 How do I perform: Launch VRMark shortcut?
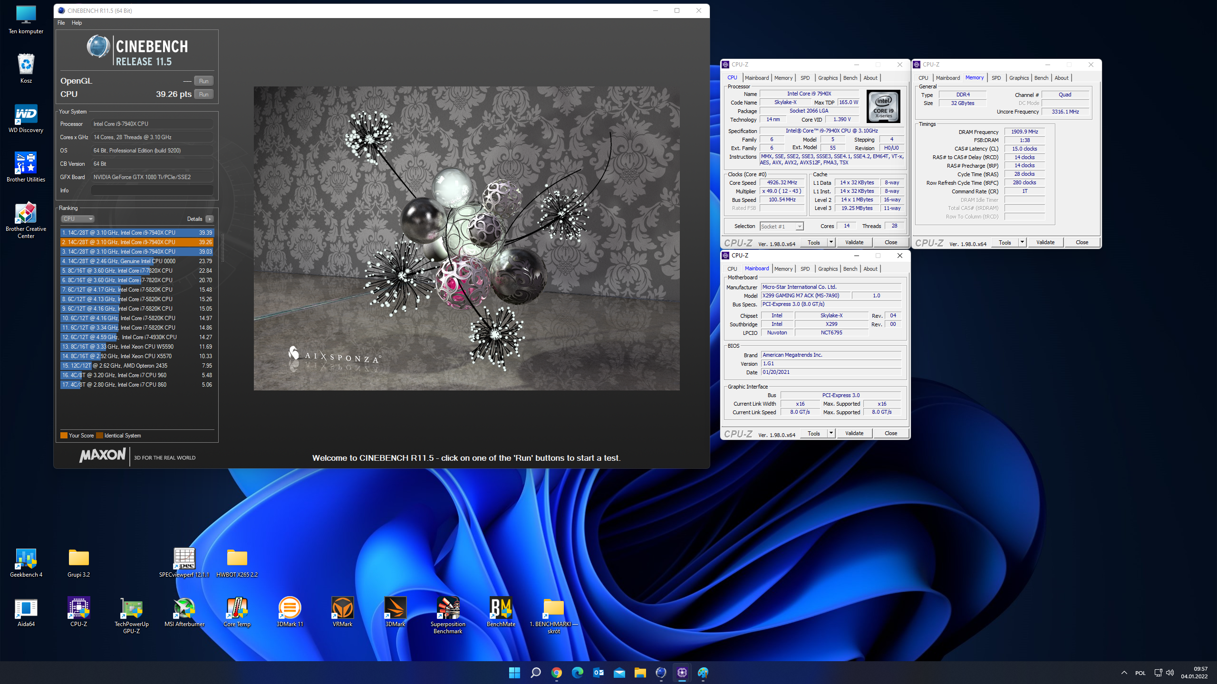pyautogui.click(x=343, y=613)
